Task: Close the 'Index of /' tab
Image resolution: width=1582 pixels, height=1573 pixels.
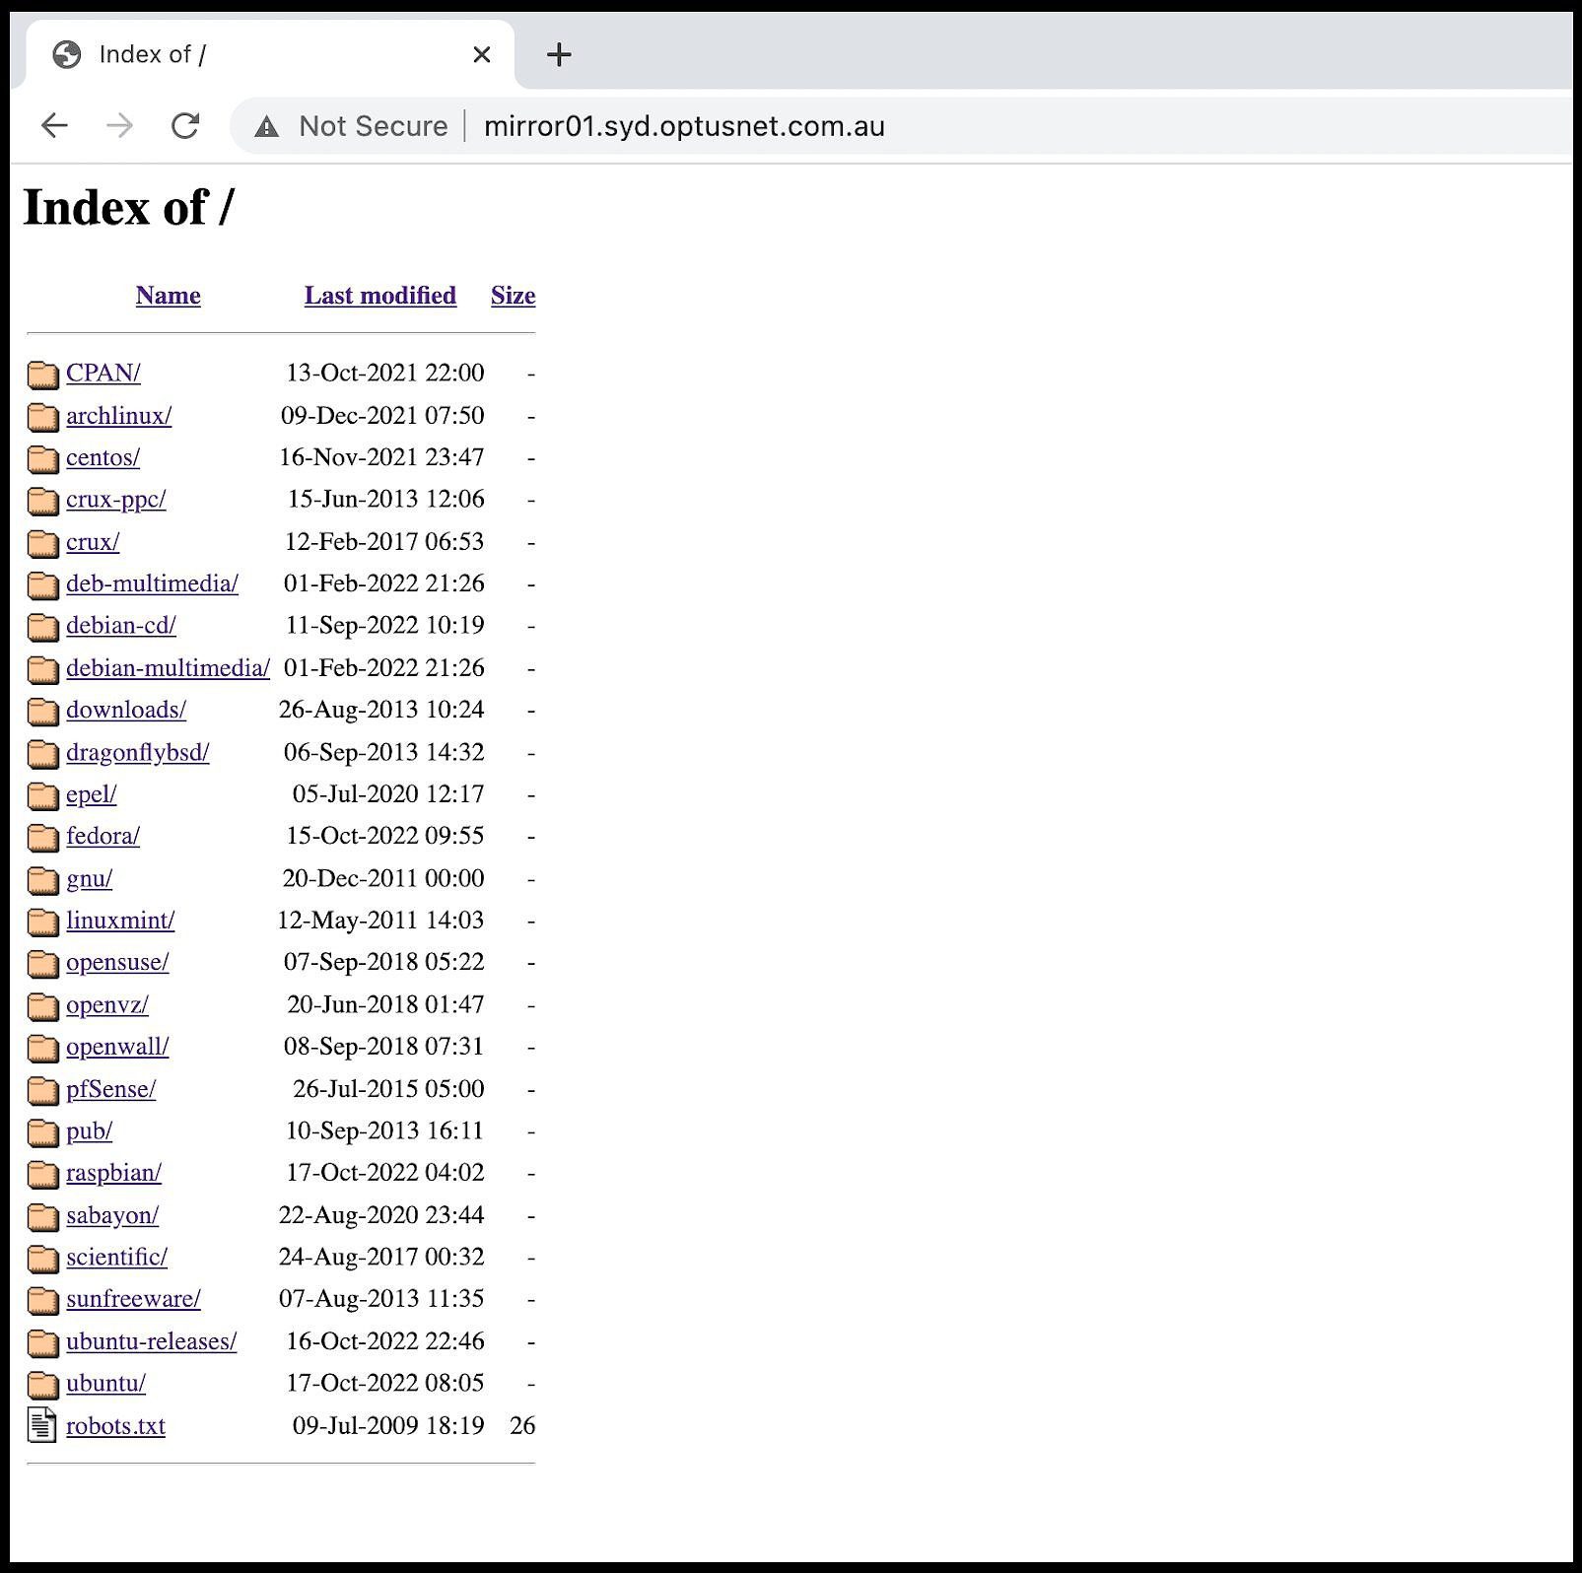Action: click(482, 55)
